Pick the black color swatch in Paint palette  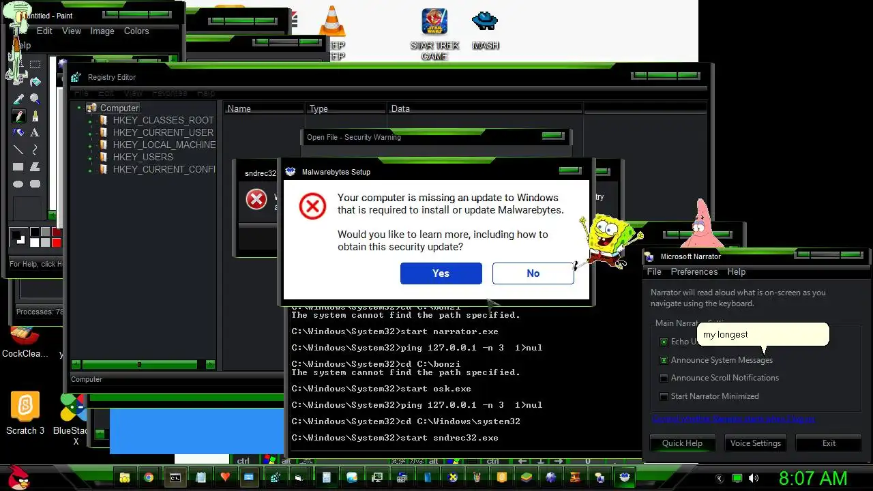point(35,233)
